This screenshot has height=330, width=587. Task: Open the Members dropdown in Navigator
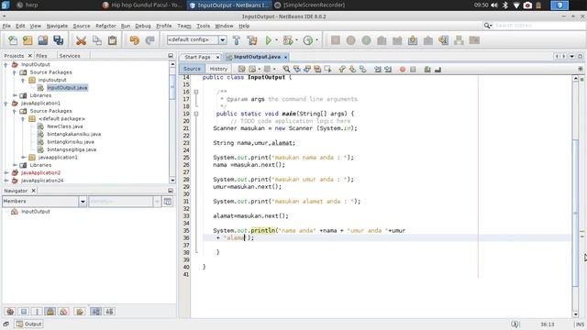83,202
